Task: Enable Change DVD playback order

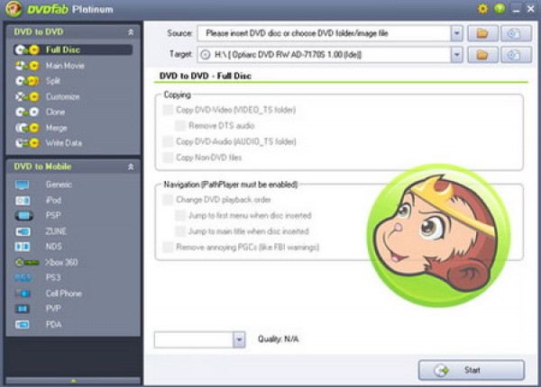Action: click(x=168, y=200)
